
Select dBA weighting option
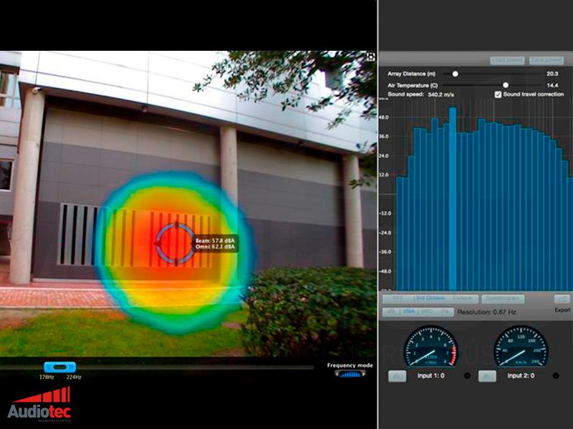(408, 312)
